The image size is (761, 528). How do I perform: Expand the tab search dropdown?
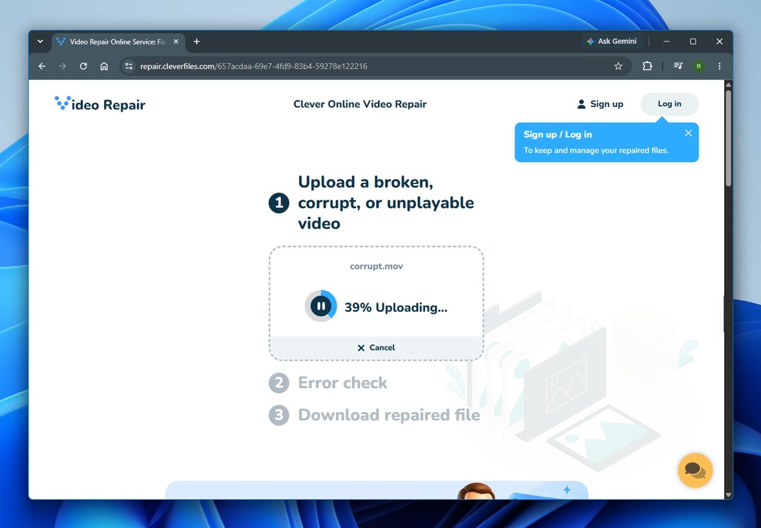point(40,42)
